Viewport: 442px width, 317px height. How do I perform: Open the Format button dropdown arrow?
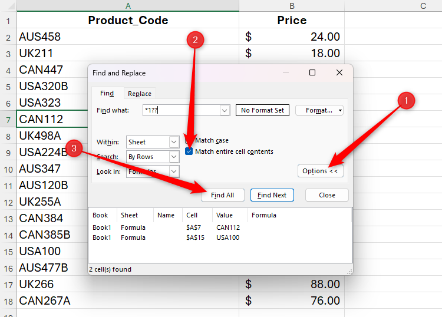(x=341, y=110)
